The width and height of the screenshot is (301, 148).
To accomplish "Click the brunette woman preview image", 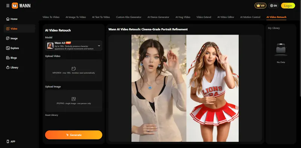I will click(159, 88).
